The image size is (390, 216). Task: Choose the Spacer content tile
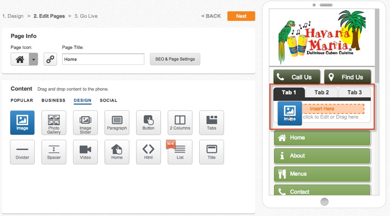click(54, 152)
